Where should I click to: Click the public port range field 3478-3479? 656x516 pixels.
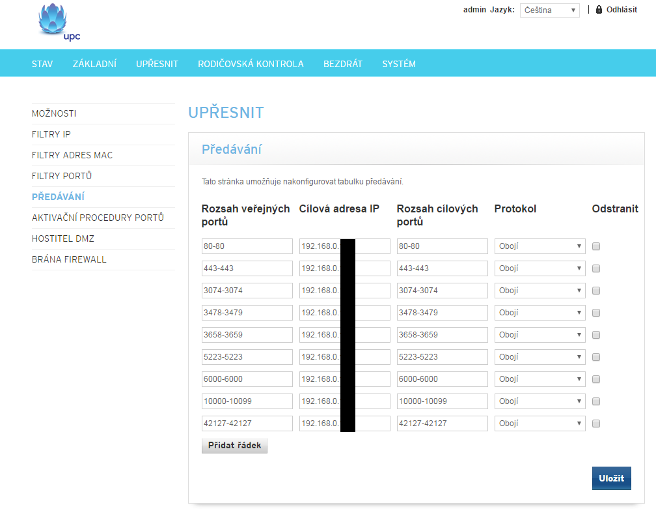247,313
